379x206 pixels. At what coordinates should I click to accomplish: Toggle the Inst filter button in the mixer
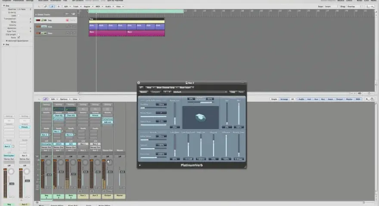[x=309, y=99]
